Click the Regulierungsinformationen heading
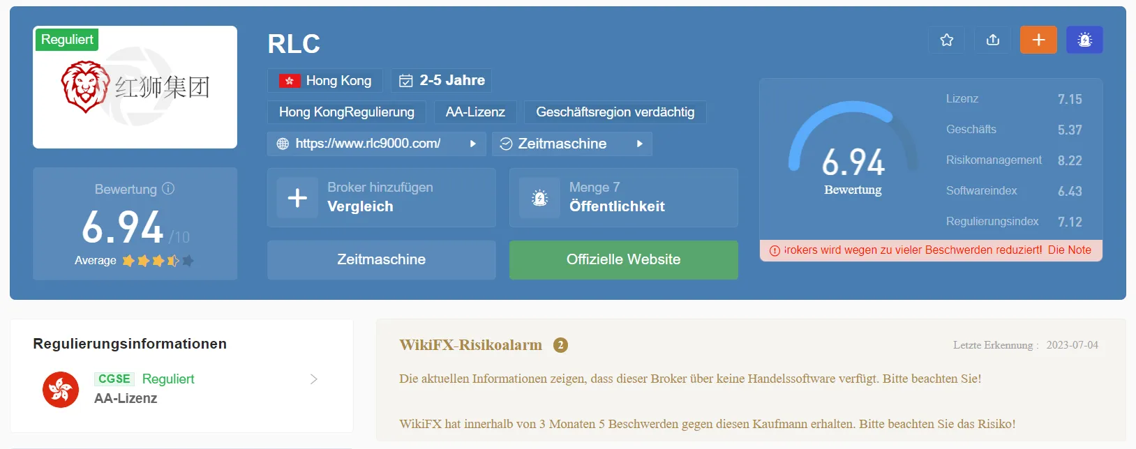The height and width of the screenshot is (449, 1136). pos(130,344)
